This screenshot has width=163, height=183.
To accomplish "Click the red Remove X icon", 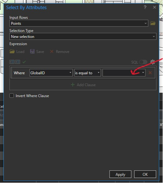I will (52, 52).
